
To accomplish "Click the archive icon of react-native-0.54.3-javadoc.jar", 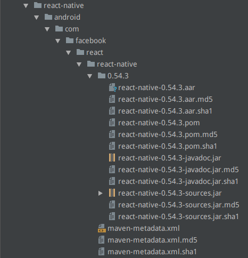I will 112,158.
